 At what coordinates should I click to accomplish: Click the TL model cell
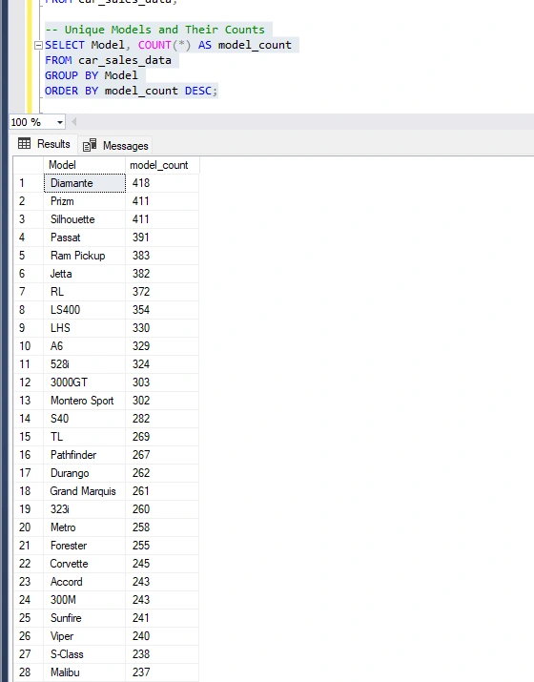click(x=84, y=437)
